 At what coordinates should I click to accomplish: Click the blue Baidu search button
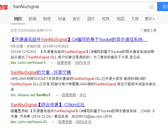point(163,7)
